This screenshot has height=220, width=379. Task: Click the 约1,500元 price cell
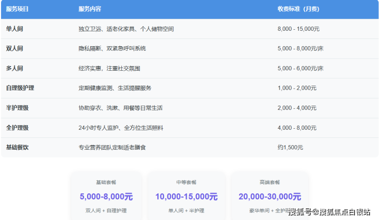point(290,147)
